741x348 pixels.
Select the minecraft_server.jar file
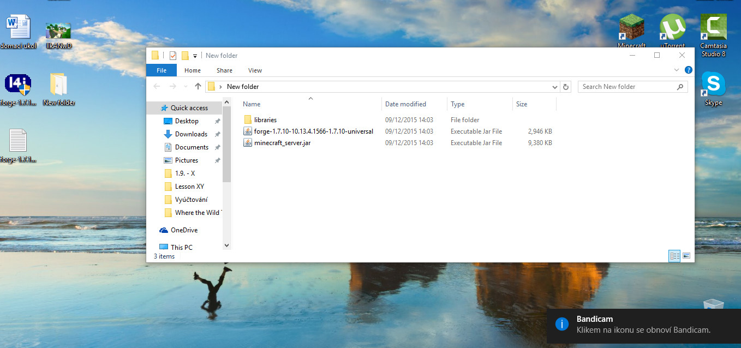tap(282, 143)
